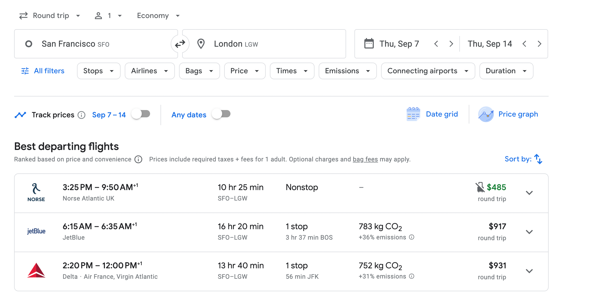
Task: Click next day arrow for Thu, Sep 7
Action: 451,44
